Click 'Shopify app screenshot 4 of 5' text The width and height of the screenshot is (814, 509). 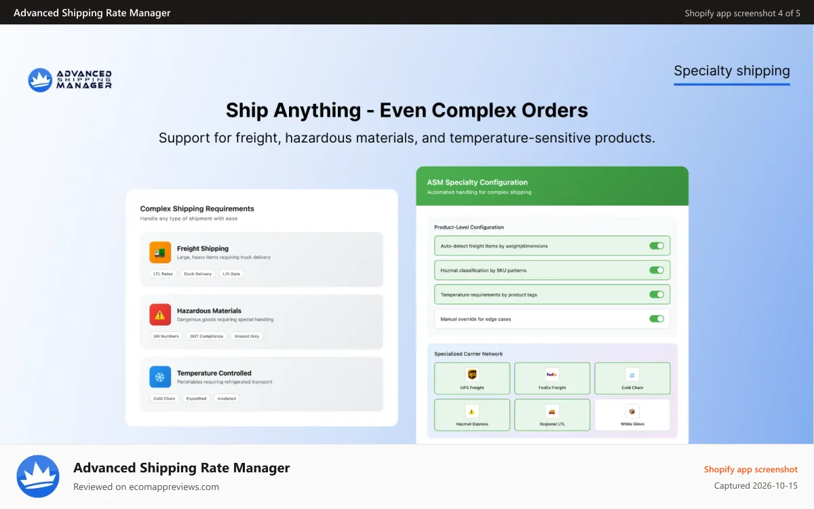tap(742, 13)
